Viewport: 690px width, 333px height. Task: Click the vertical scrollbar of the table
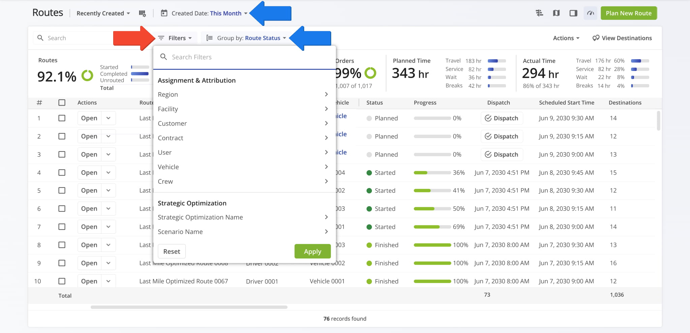(658, 121)
